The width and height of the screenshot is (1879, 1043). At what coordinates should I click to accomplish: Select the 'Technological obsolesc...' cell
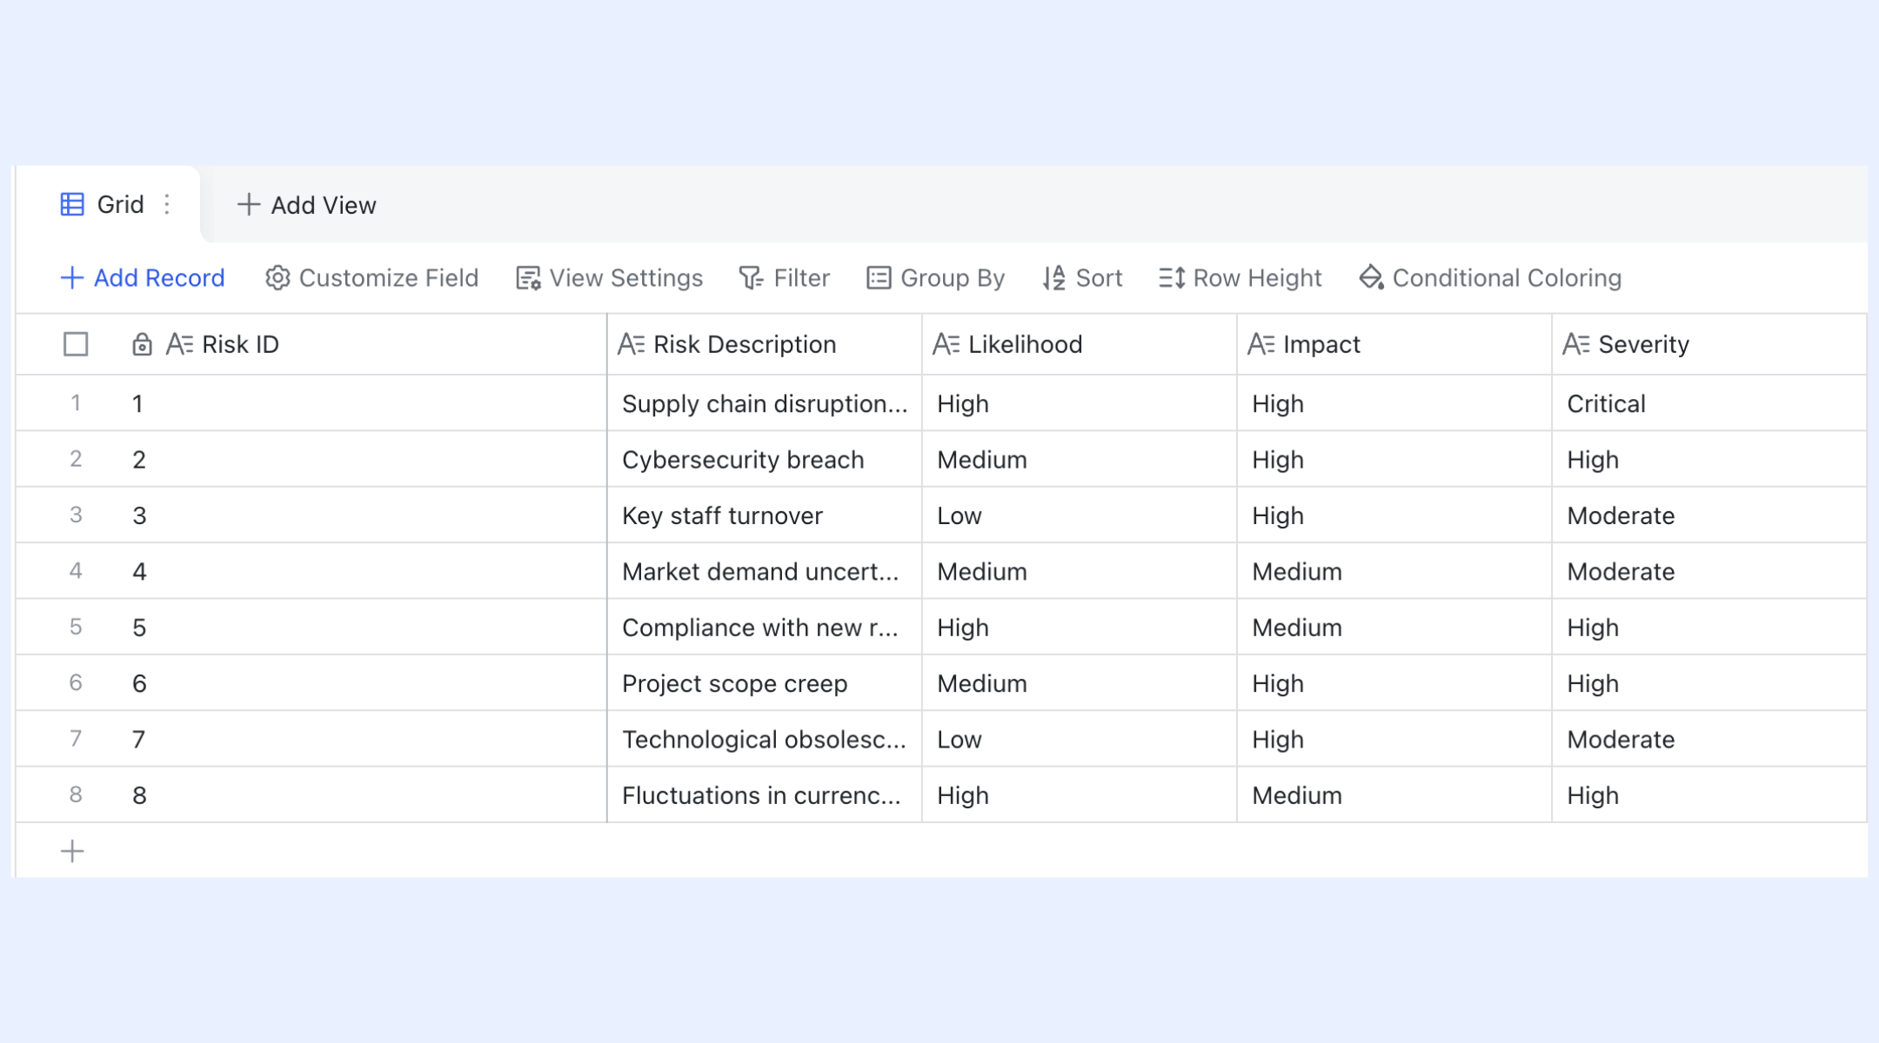(x=765, y=739)
